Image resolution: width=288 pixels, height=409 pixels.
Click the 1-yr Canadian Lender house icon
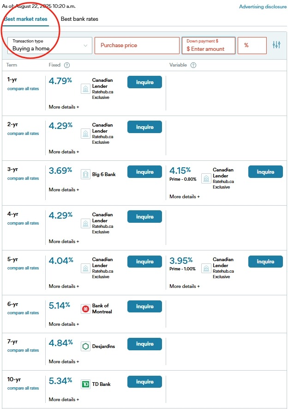(85, 89)
